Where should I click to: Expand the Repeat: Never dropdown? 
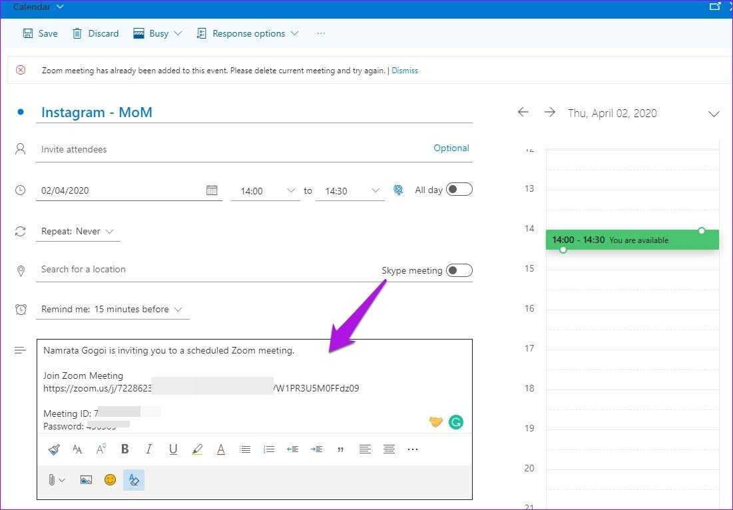pos(77,232)
